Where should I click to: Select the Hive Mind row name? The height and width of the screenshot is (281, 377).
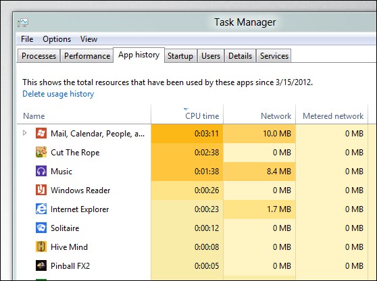[x=69, y=247]
